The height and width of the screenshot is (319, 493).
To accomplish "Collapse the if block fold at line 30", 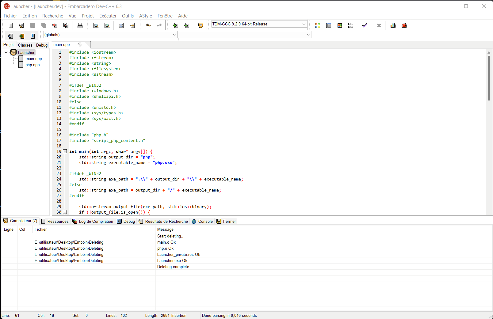I will click(x=65, y=212).
